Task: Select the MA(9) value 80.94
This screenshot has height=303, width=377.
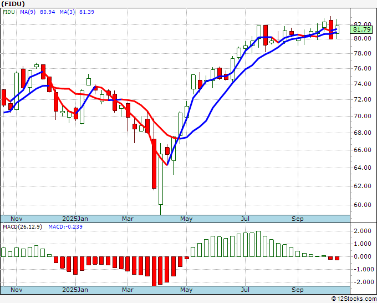Action: tap(47, 12)
